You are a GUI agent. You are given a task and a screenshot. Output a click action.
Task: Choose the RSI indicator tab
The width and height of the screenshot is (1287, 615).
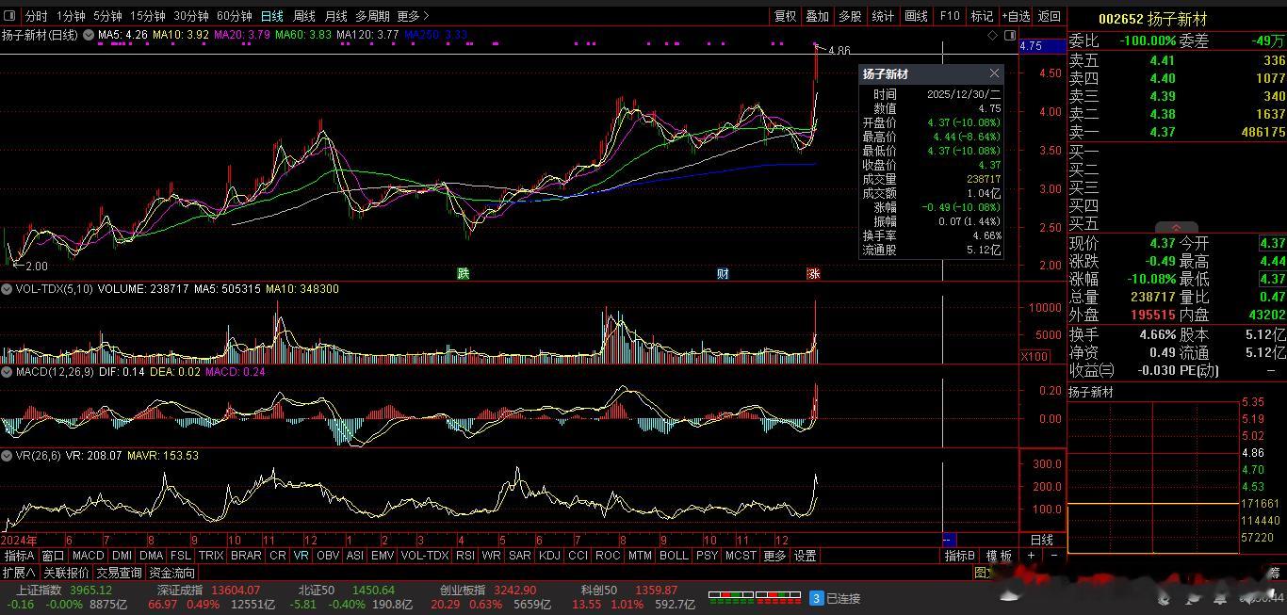(x=465, y=556)
